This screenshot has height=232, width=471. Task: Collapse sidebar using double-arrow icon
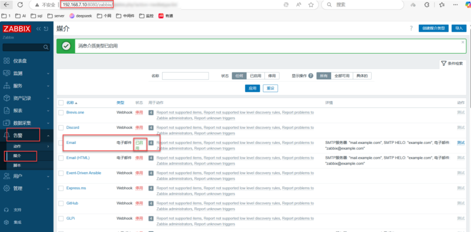coord(39,29)
